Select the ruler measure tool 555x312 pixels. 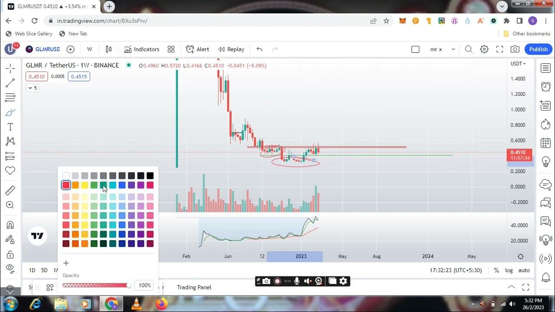10,190
